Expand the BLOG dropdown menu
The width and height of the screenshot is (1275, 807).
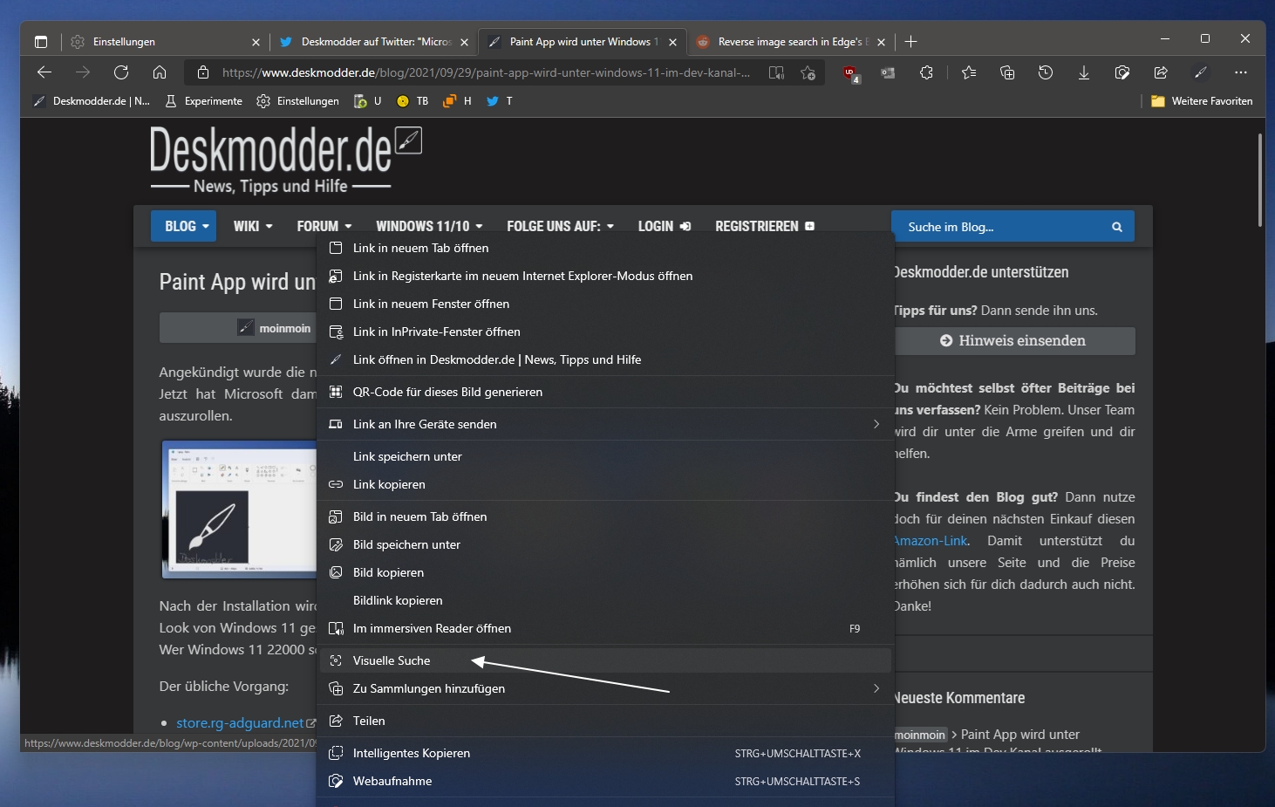point(183,226)
